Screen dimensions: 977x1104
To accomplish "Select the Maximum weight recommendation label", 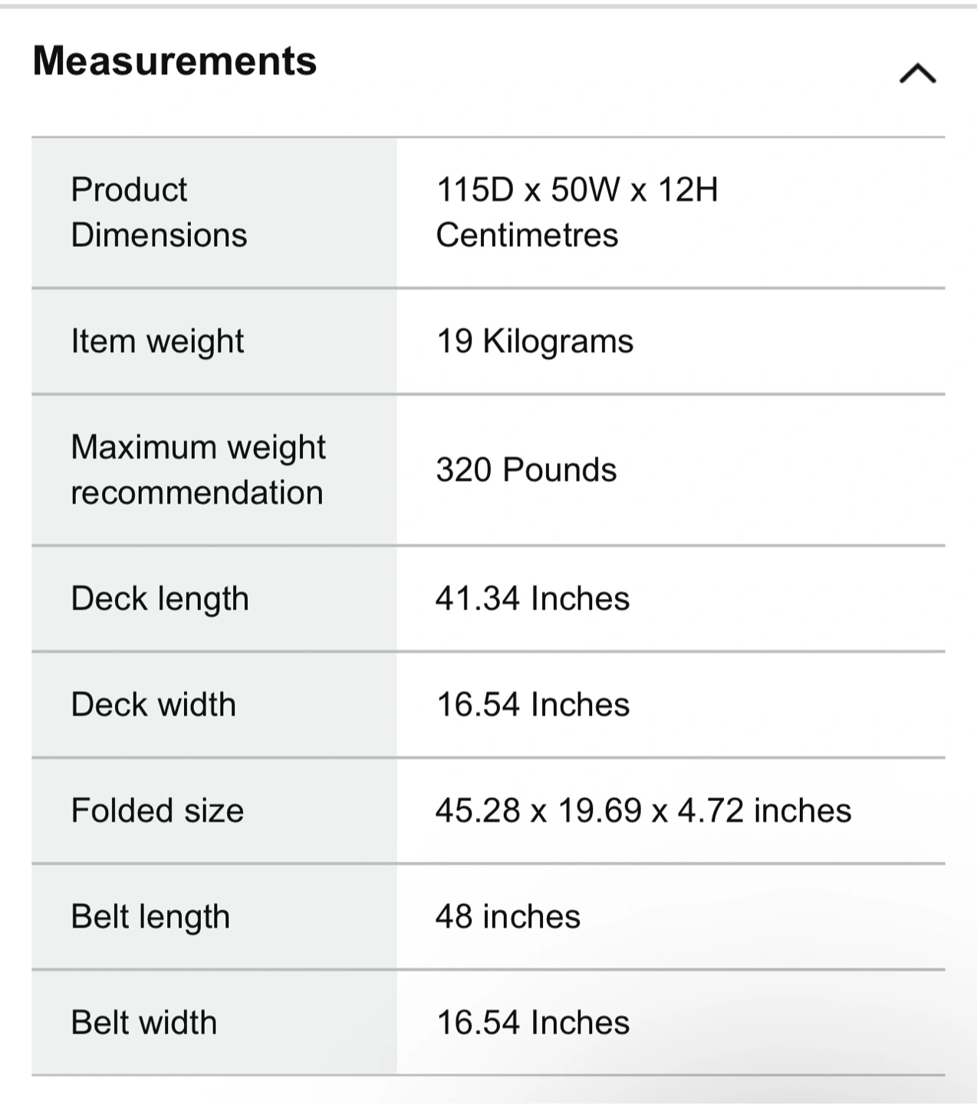I will click(198, 470).
